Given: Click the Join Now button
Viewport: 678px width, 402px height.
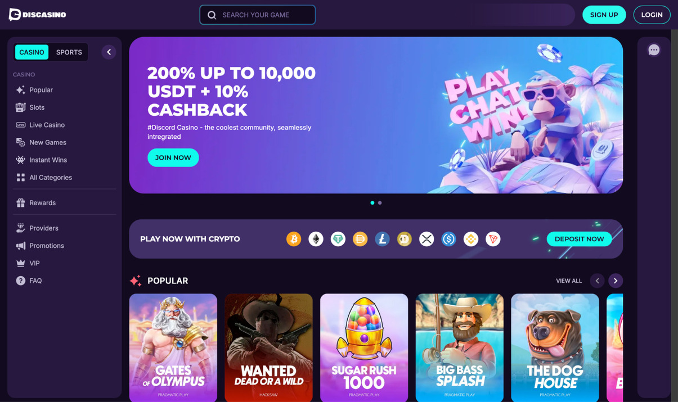Looking at the screenshot, I should click(173, 157).
